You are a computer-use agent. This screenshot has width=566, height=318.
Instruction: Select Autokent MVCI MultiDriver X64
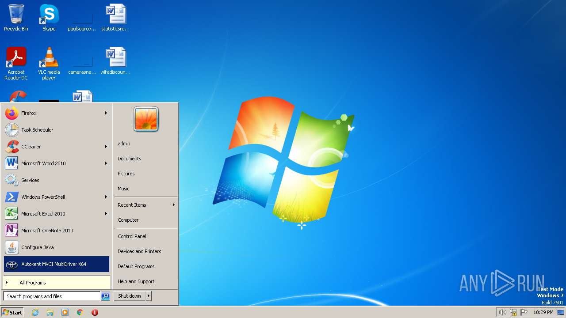click(x=57, y=264)
